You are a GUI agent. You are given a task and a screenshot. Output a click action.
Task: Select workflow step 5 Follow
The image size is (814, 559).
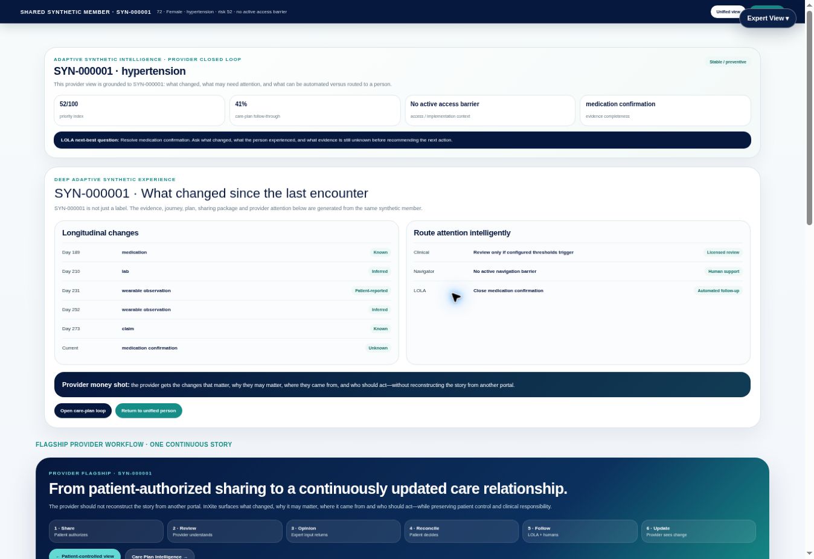(x=580, y=531)
